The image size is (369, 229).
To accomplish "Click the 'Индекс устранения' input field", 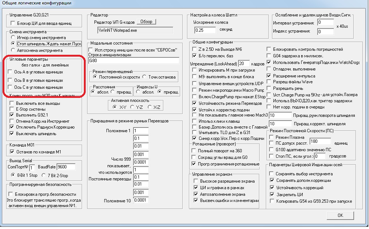I will 326,31.
